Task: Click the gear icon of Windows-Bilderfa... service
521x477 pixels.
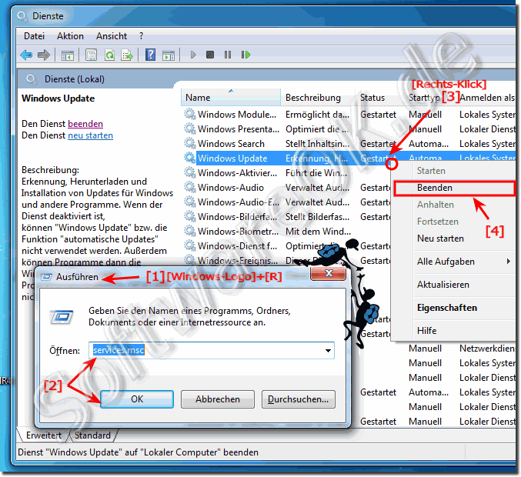Action: (190, 217)
